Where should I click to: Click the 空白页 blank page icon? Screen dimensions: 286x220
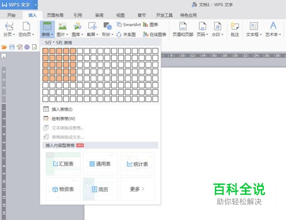(26, 26)
